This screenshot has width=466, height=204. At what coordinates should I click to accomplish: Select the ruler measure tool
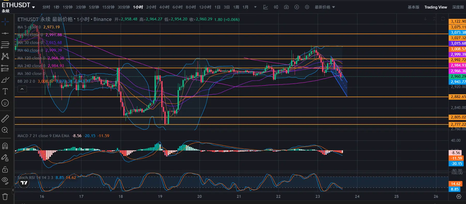5,119
